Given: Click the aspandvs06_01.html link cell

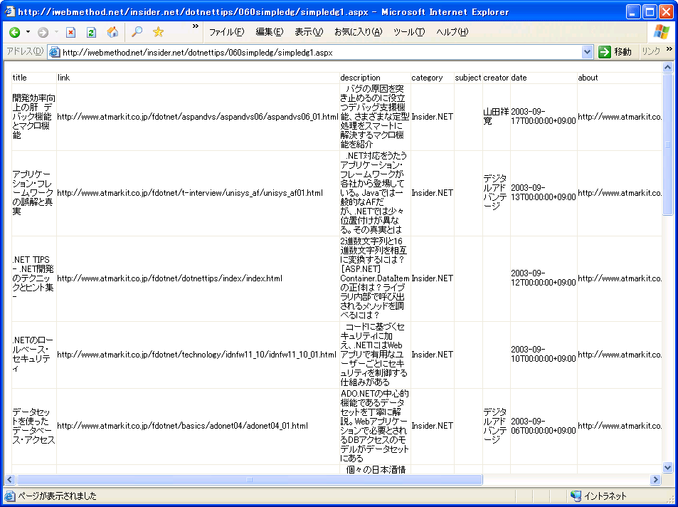Looking at the screenshot, I should click(x=198, y=117).
